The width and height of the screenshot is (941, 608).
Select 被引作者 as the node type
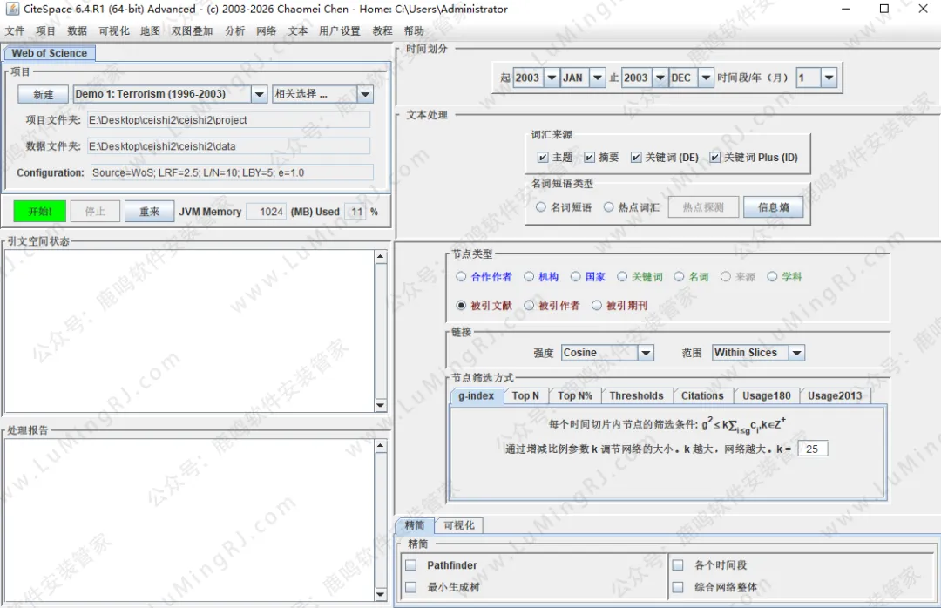click(531, 306)
